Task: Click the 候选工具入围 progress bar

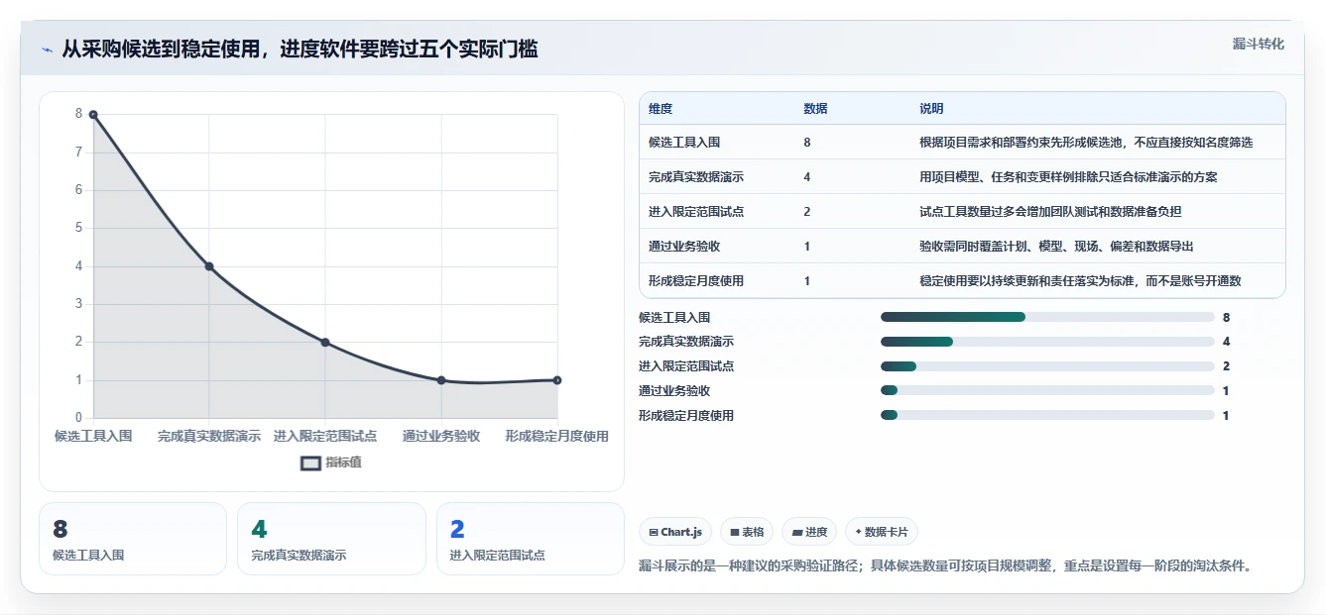Action: [x=1047, y=317]
